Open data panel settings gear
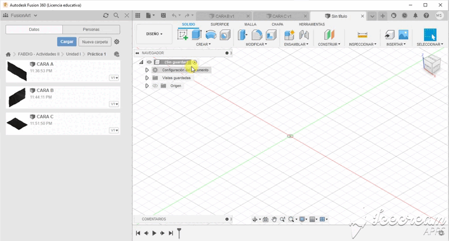449x241 pixels. [116, 42]
